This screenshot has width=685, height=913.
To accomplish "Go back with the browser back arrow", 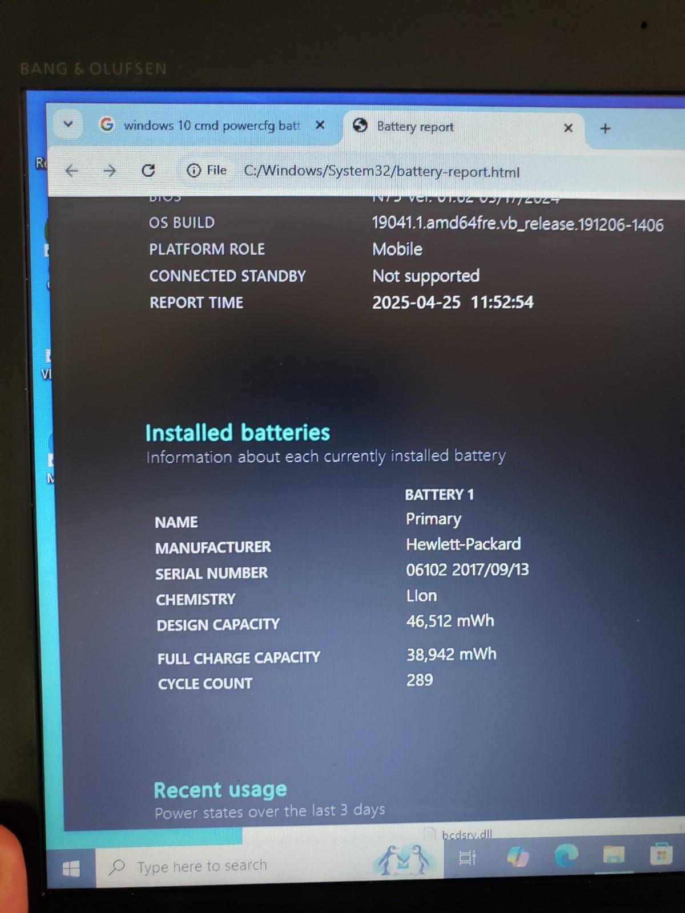I will (x=72, y=170).
